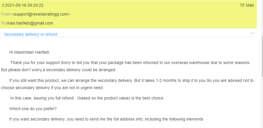263x128 pixels.
Task: Click the sender address support@reverberatingg.com
Action: [41, 14]
